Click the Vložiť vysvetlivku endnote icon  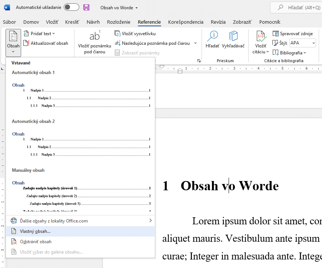(x=117, y=33)
